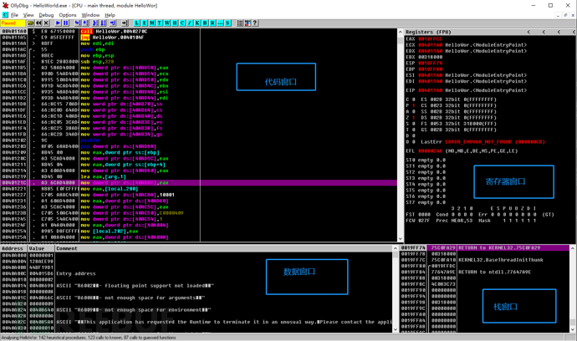Click the first arrow in the Registers header
Viewport: 577px width, 341px height.
click(x=528, y=32)
